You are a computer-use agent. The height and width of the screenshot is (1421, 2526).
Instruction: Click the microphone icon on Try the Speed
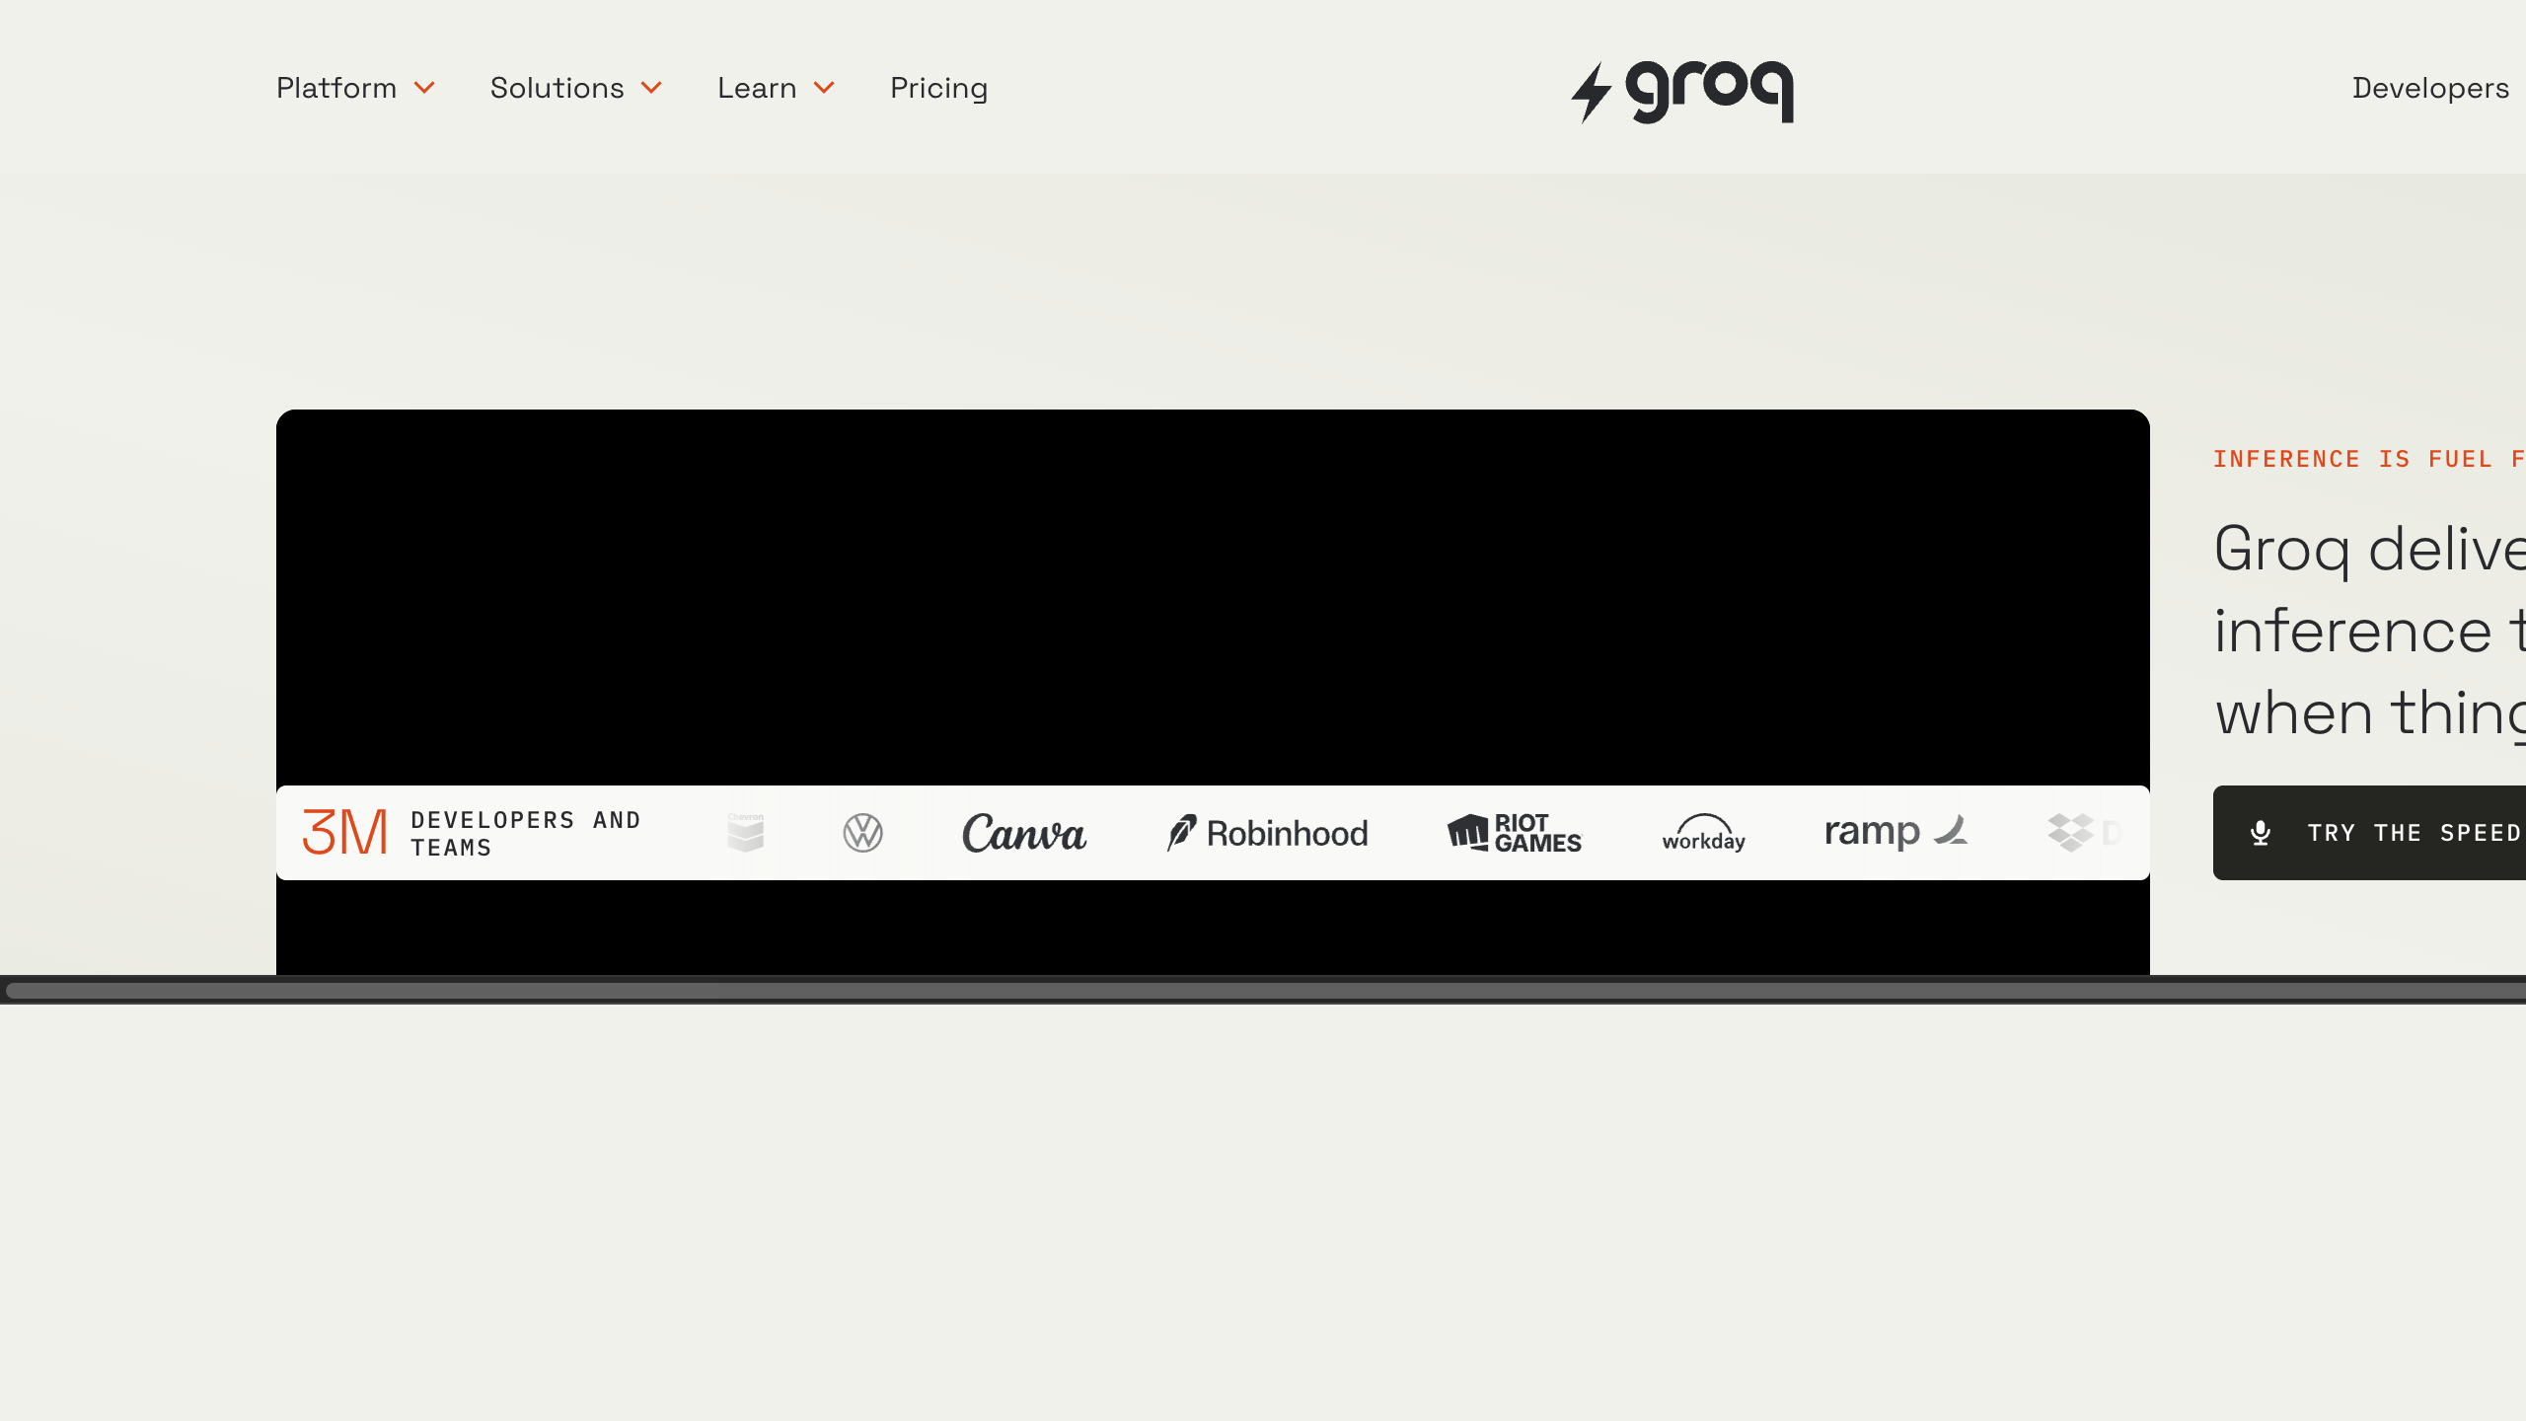tap(2261, 833)
